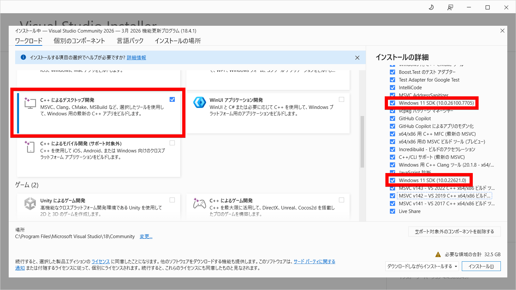Click the C++ game development controller icon
Screen dimensions: 516x290
tap(200, 204)
